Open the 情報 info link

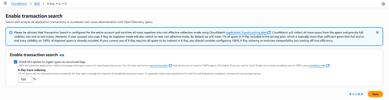coord(62,56)
